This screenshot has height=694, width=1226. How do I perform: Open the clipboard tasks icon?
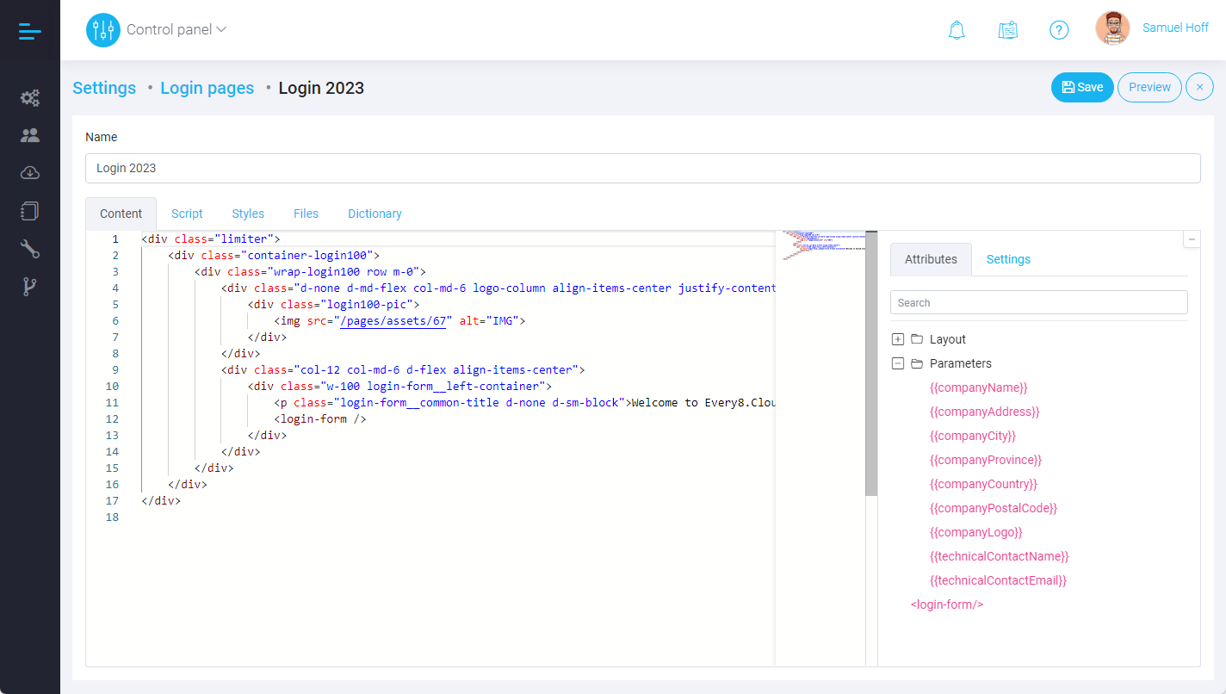tap(1007, 30)
